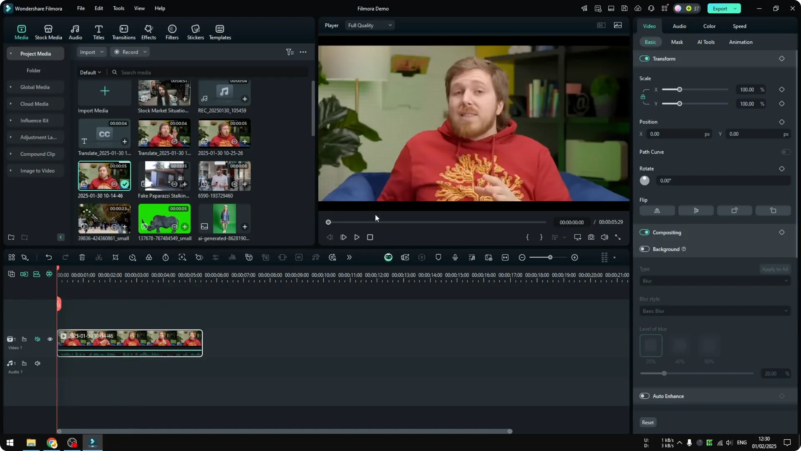Image resolution: width=801 pixels, height=451 pixels.
Task: Hide the Video 1 track with the eye toggle
Action: [50, 339]
